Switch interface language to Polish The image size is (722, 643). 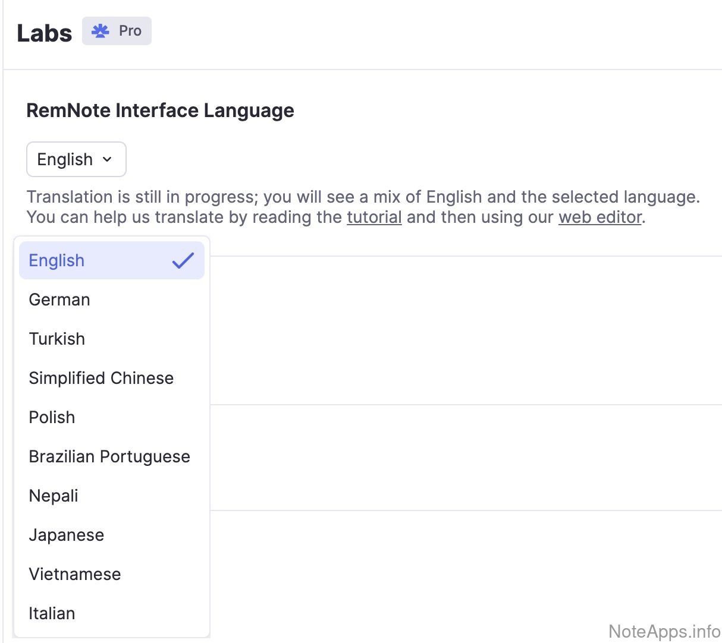pos(52,417)
